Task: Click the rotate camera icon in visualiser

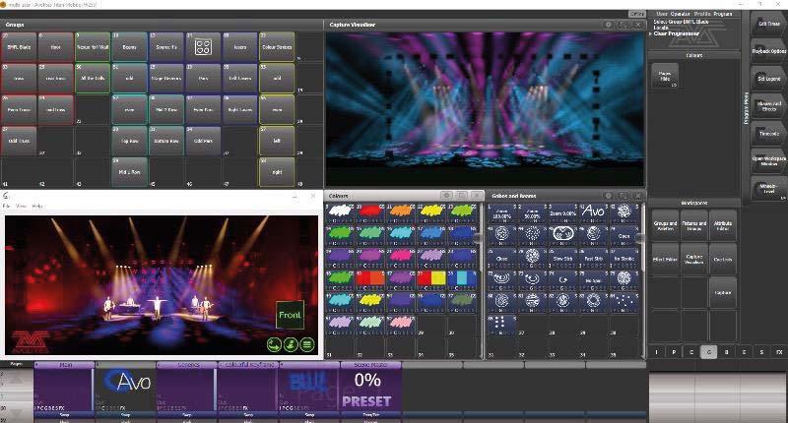Action: [274, 344]
